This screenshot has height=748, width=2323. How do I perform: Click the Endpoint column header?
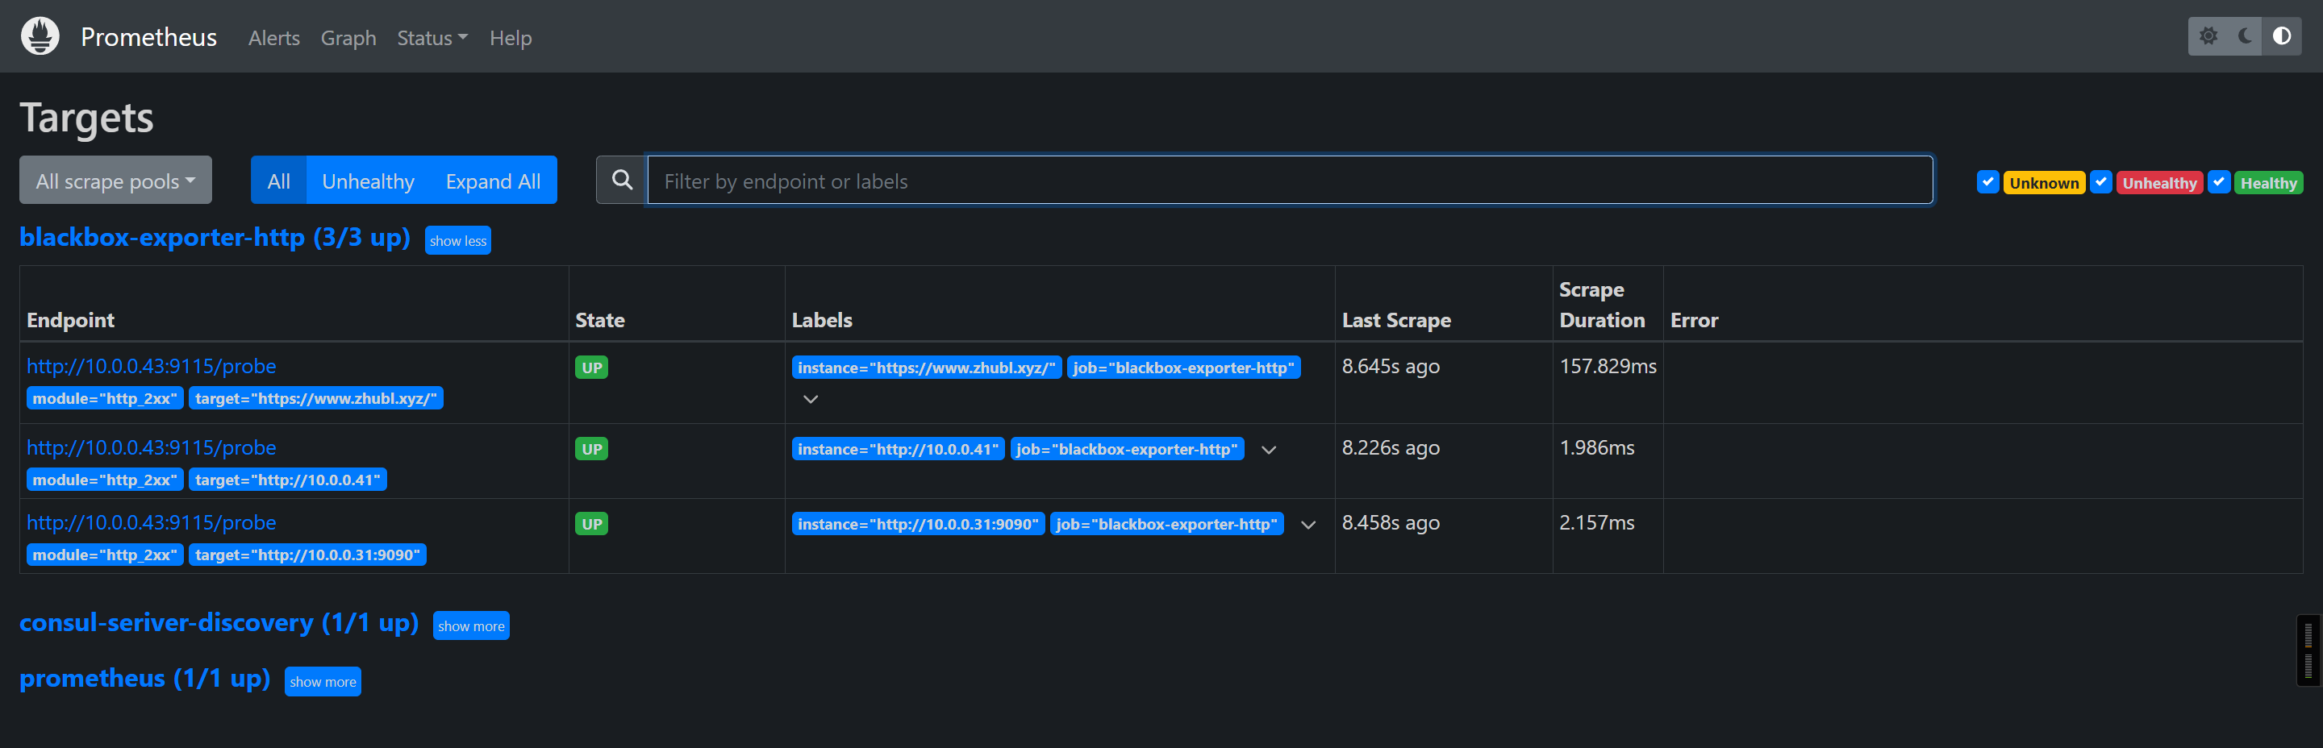[x=70, y=320]
